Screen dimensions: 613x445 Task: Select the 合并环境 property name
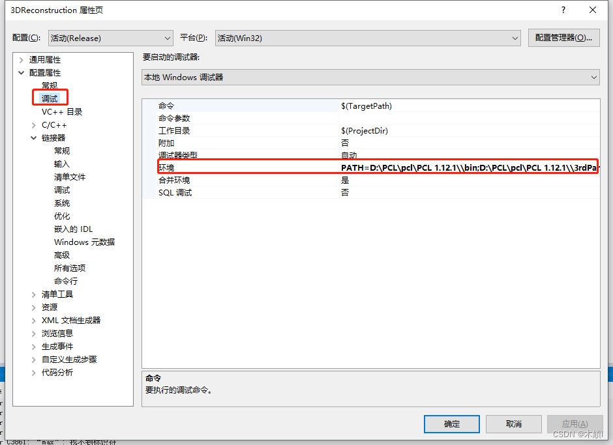click(174, 180)
